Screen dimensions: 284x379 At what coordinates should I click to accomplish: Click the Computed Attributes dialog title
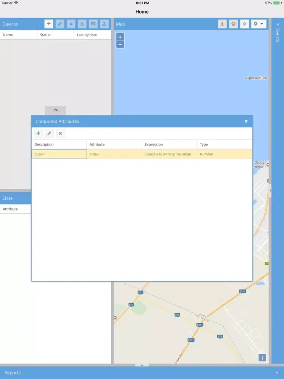(57, 121)
